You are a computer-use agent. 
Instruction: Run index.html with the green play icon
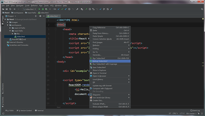pyautogui.click(x=39, y=9)
